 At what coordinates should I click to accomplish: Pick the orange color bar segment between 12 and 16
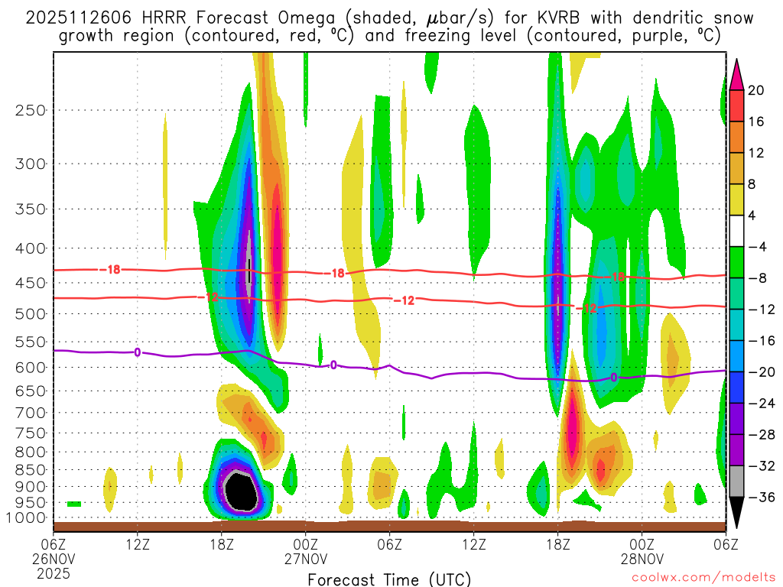tap(737, 137)
